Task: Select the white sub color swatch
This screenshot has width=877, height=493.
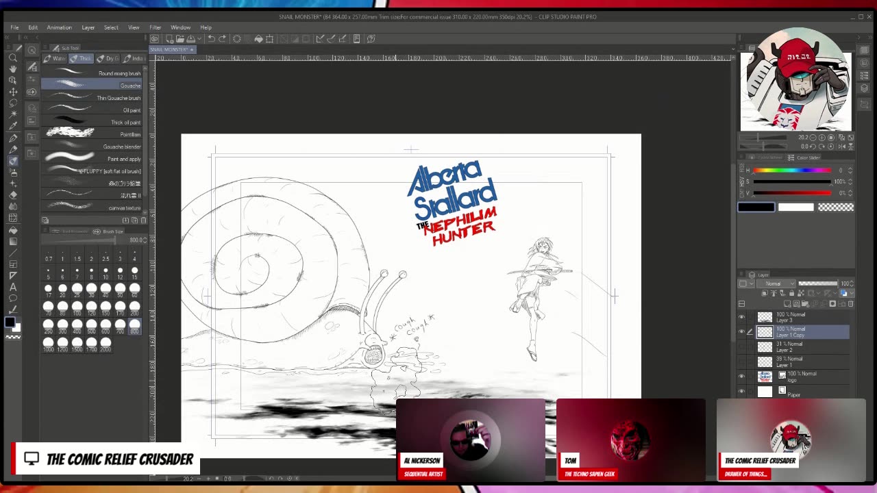Action: (x=795, y=207)
